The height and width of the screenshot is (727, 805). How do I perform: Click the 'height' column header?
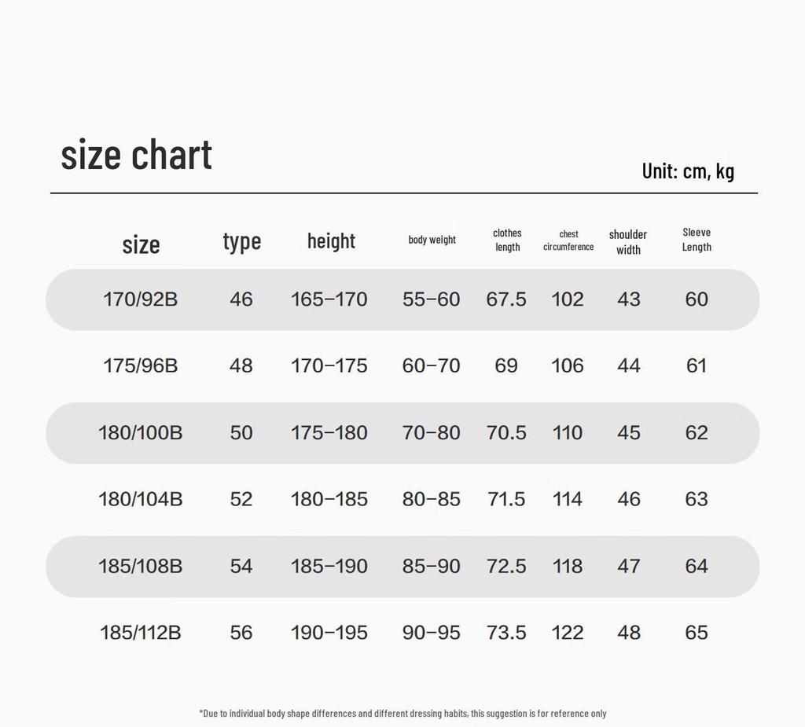point(331,240)
